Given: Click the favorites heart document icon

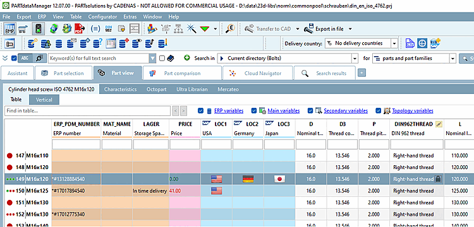Looking at the screenshot, I should (121, 29).
